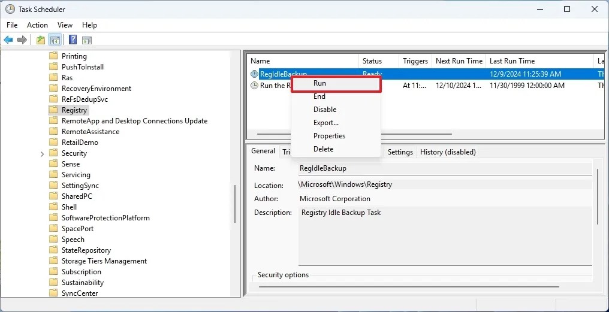Switch to the Settings tab
Image resolution: width=609 pixels, height=312 pixels.
(400, 152)
